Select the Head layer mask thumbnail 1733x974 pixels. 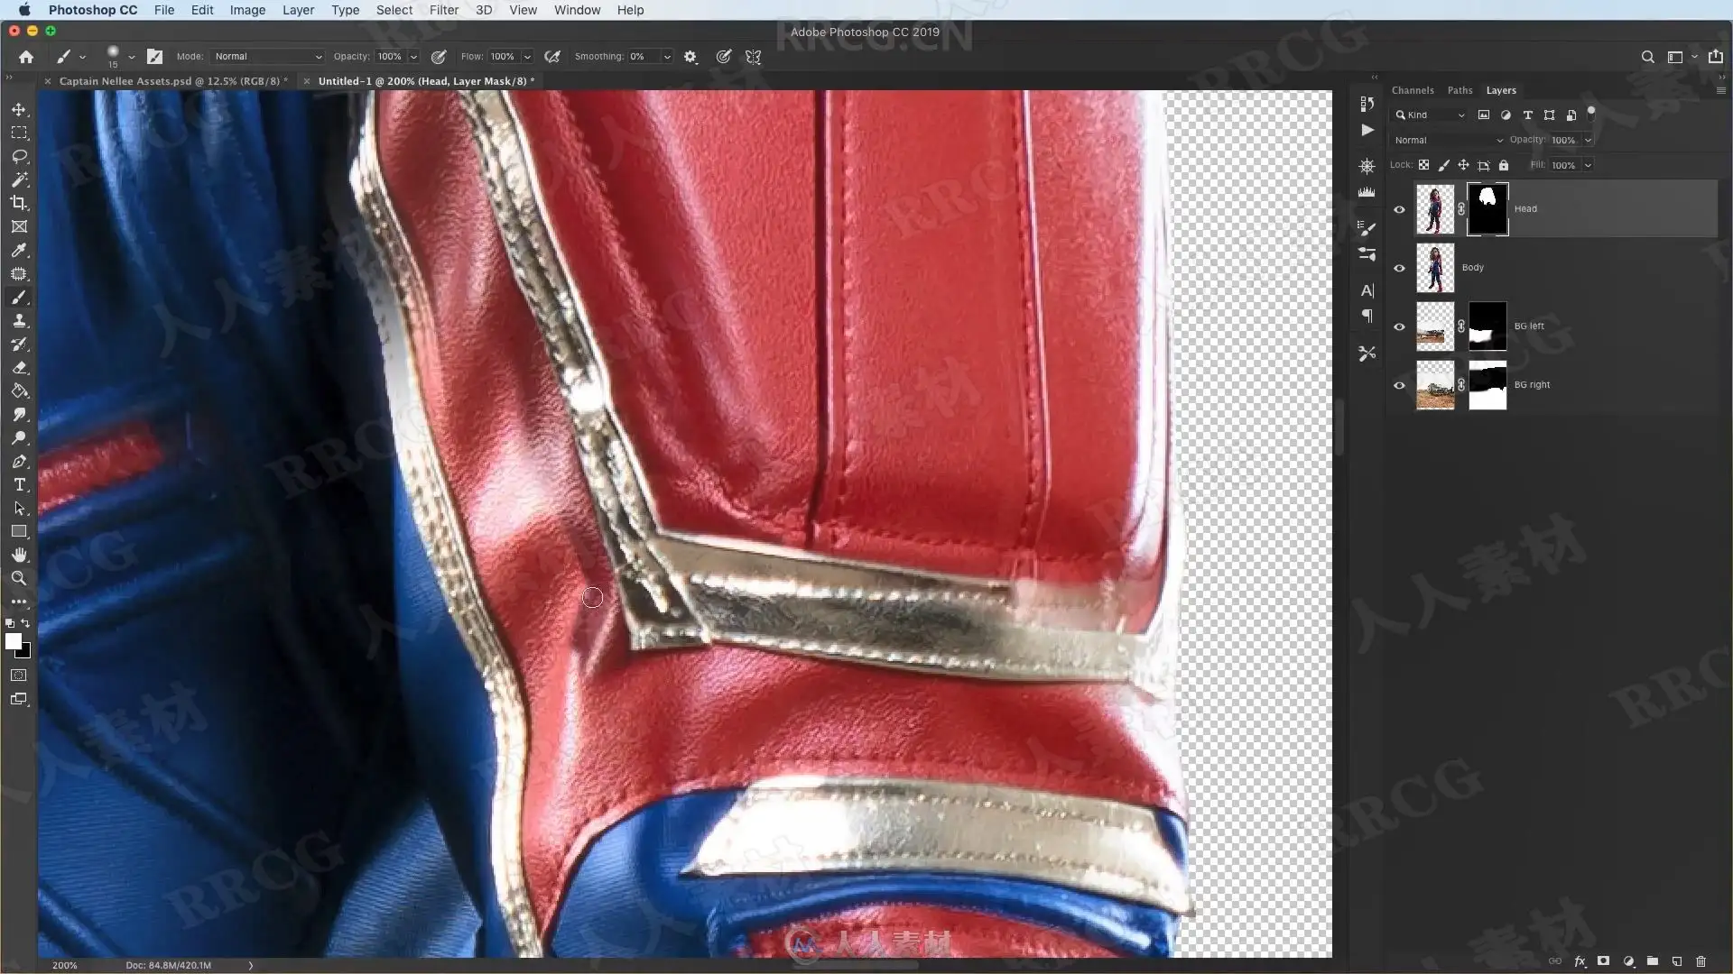click(1487, 209)
